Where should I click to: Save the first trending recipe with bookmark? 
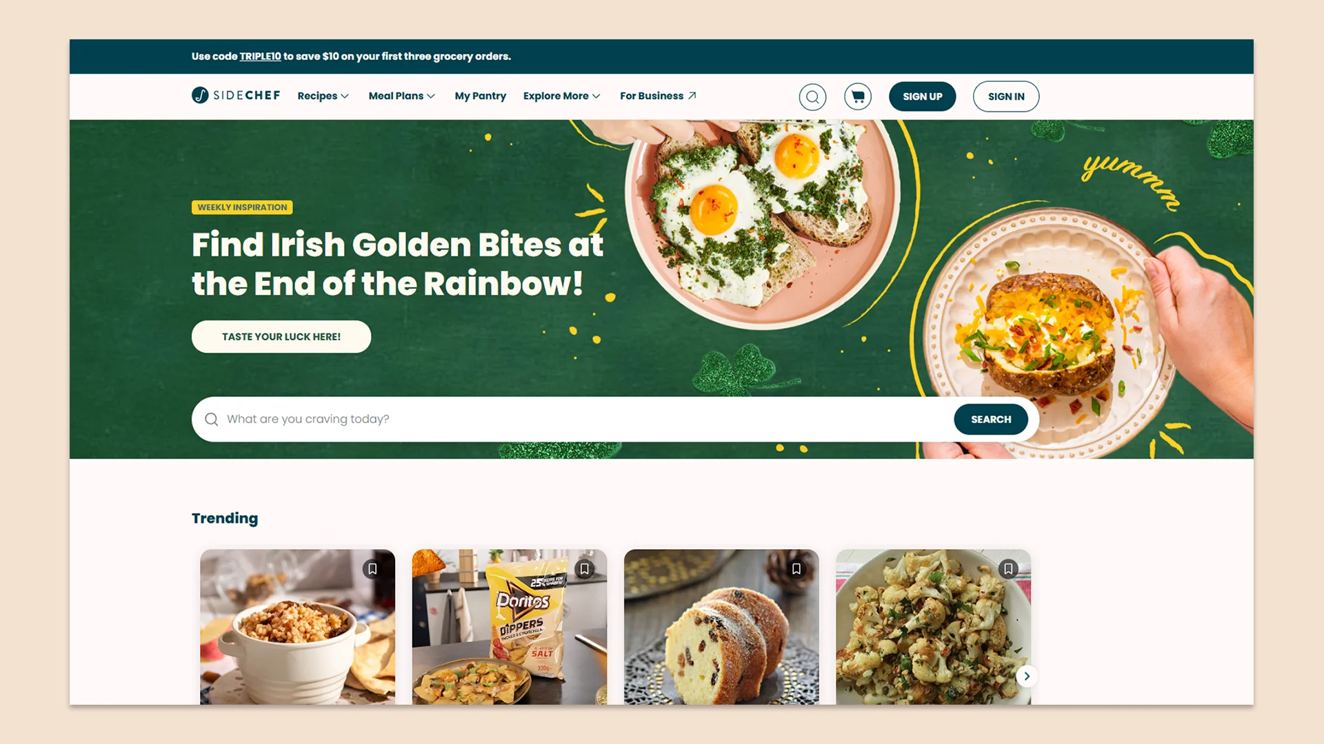pyautogui.click(x=372, y=569)
